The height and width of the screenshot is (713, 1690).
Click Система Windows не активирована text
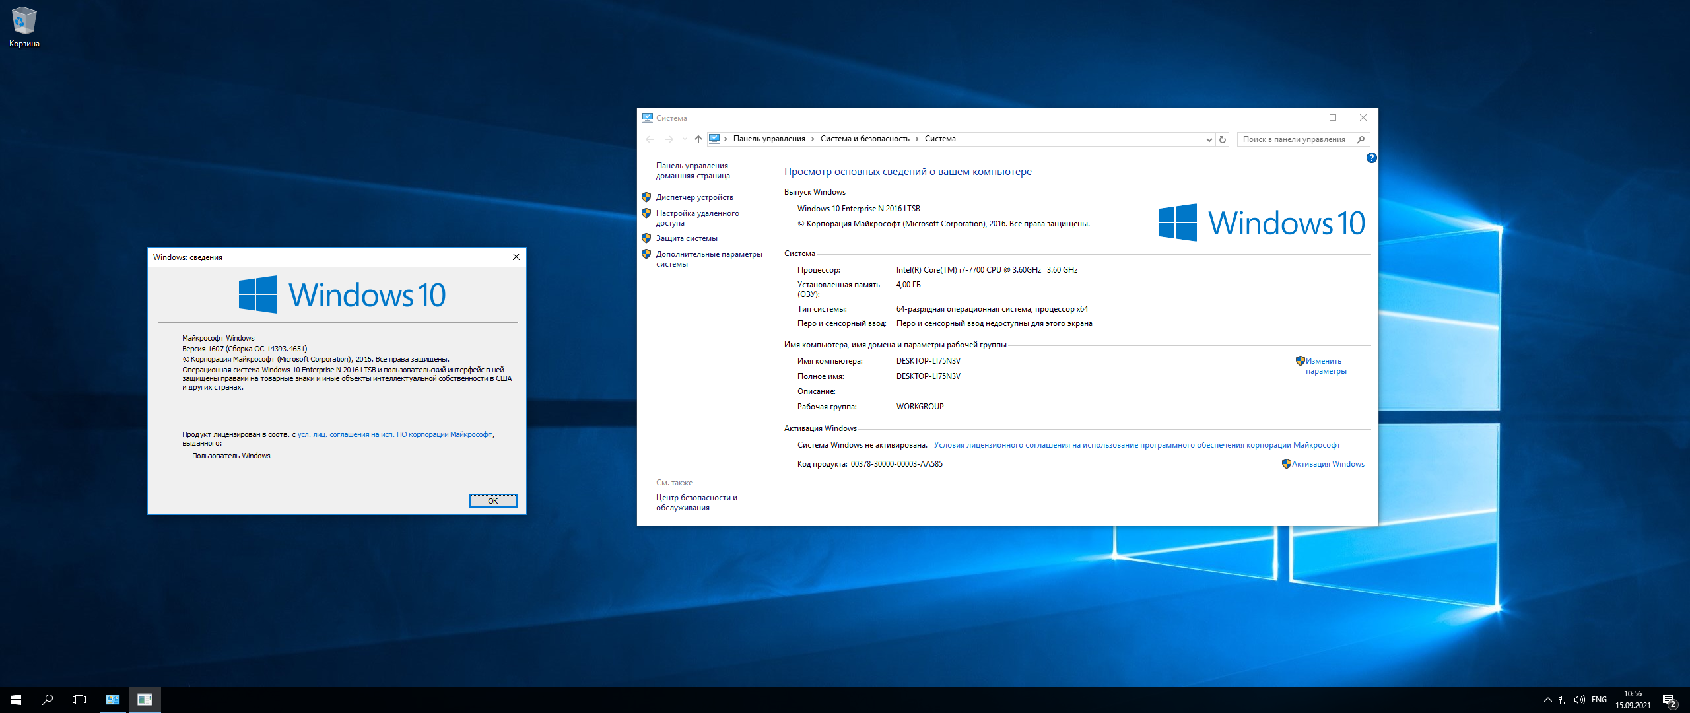pyautogui.click(x=862, y=445)
